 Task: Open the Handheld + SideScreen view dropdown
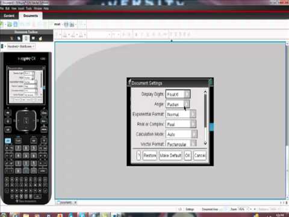pyautogui.click(x=21, y=46)
